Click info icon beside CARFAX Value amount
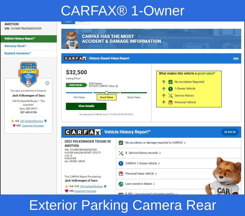 click(x=117, y=86)
